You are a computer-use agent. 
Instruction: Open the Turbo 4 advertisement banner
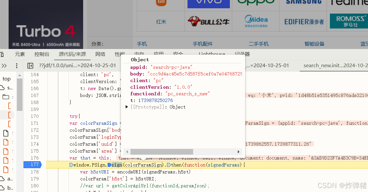click(x=46, y=24)
